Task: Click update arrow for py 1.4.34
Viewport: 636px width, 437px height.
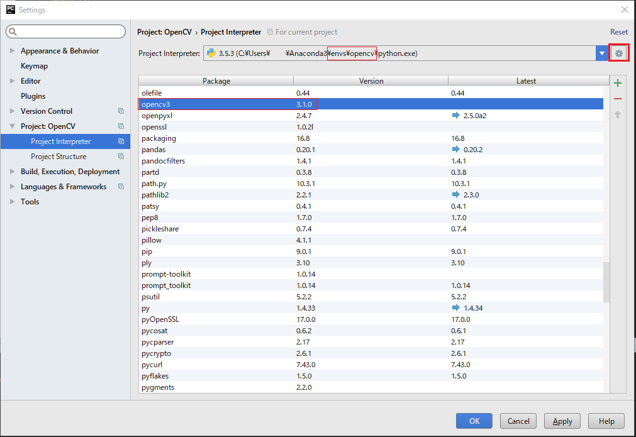Action: [x=456, y=307]
